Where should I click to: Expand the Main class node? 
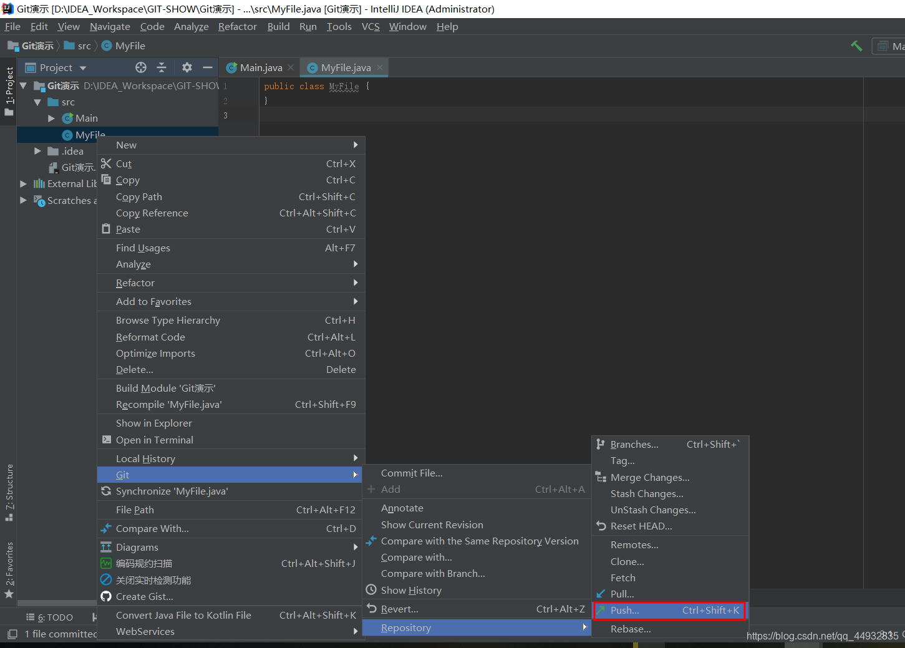[51, 118]
